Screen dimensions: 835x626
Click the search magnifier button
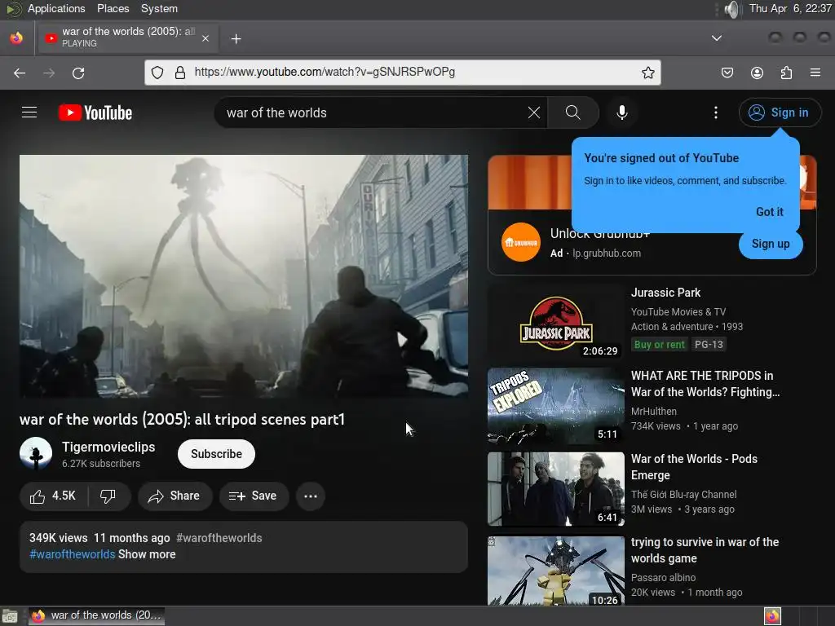[573, 112]
